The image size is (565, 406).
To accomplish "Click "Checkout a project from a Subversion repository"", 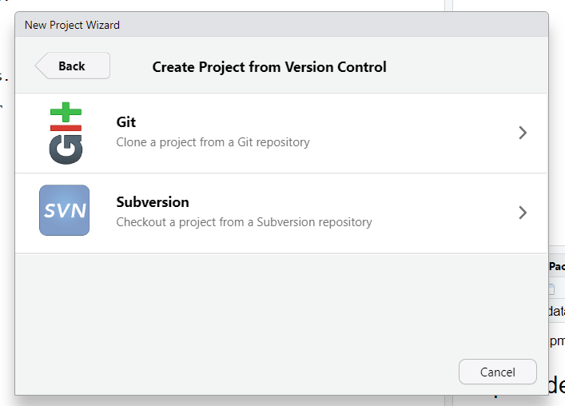I will tap(244, 222).
